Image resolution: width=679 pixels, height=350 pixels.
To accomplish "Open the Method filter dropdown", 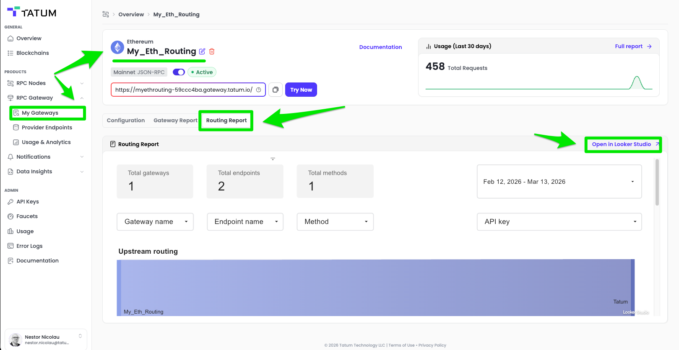I will point(335,222).
